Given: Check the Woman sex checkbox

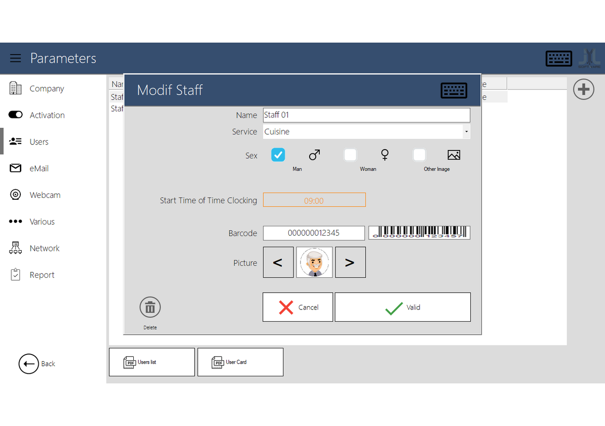Looking at the screenshot, I should (x=350, y=155).
